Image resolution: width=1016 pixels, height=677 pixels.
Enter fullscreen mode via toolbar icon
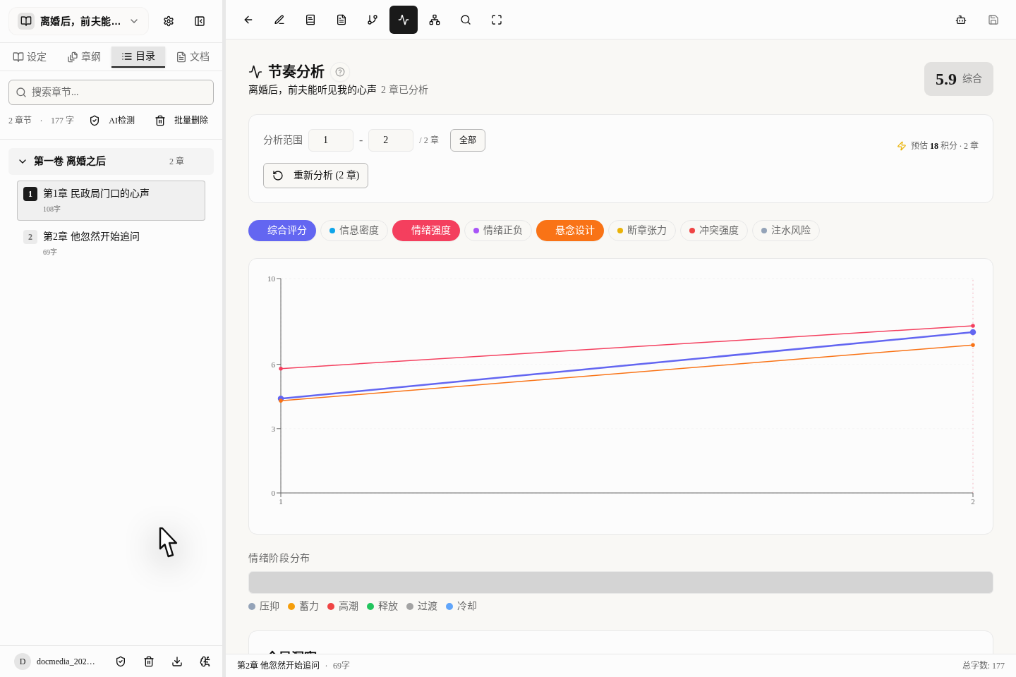497,20
